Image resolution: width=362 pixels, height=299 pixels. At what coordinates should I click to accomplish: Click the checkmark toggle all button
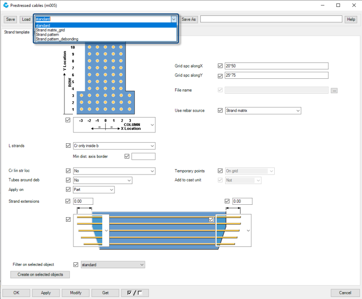pyautogui.click(x=135, y=293)
